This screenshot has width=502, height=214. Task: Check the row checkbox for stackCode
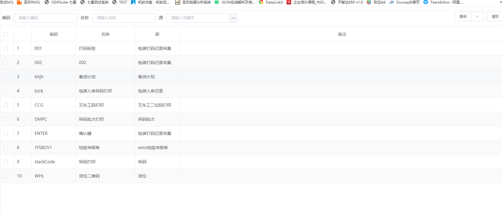5,162
